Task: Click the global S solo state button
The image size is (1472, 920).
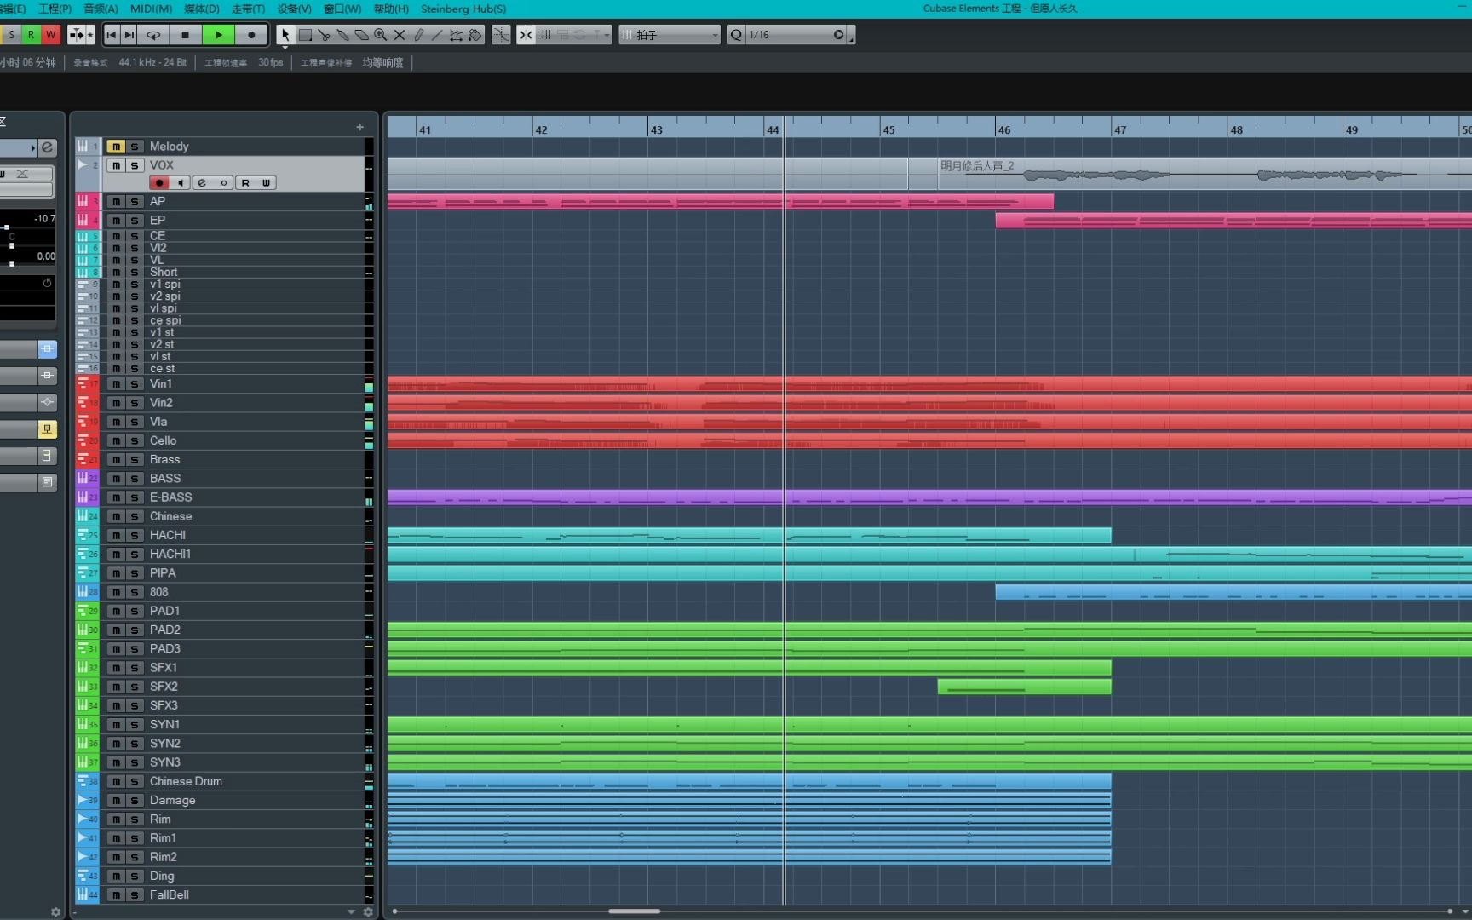Action: (12, 35)
